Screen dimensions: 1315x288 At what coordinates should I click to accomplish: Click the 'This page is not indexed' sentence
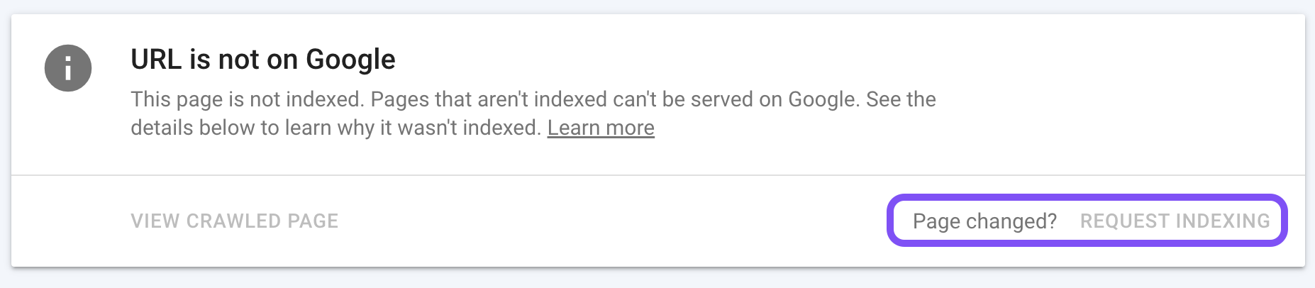coord(247,99)
